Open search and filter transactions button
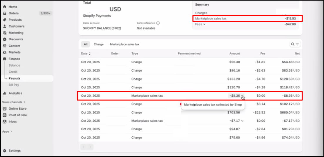 click(x=295, y=44)
